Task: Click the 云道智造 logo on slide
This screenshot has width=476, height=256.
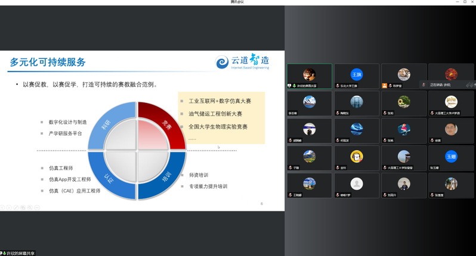Action: pyautogui.click(x=242, y=62)
